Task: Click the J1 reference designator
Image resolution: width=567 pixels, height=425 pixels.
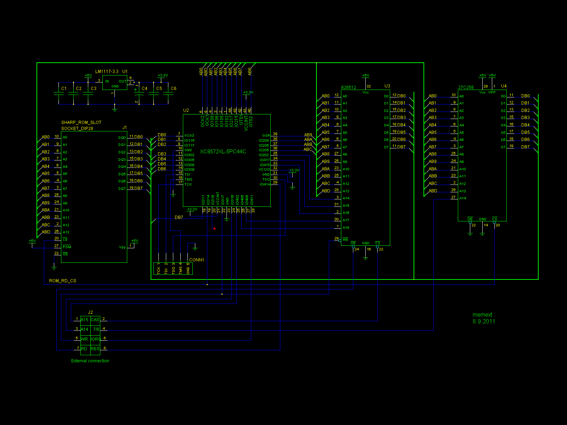Action: click(124, 127)
